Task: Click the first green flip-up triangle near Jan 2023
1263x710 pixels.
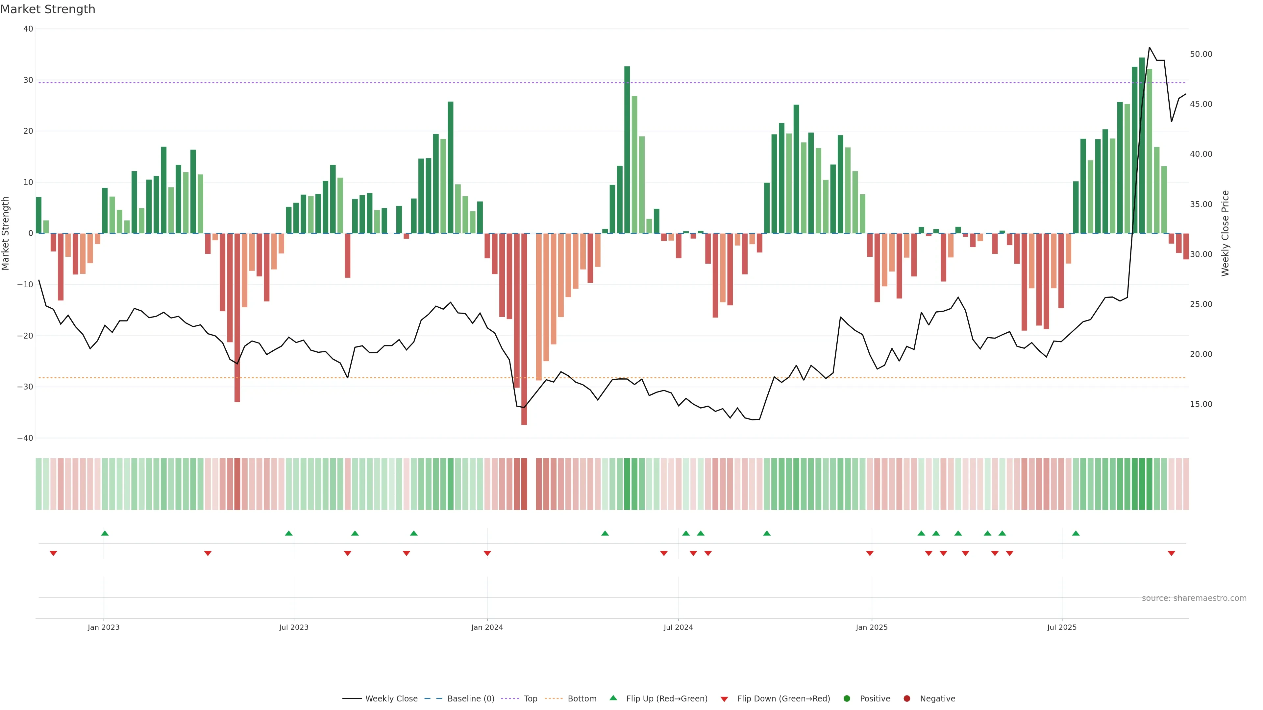Action: click(x=105, y=533)
